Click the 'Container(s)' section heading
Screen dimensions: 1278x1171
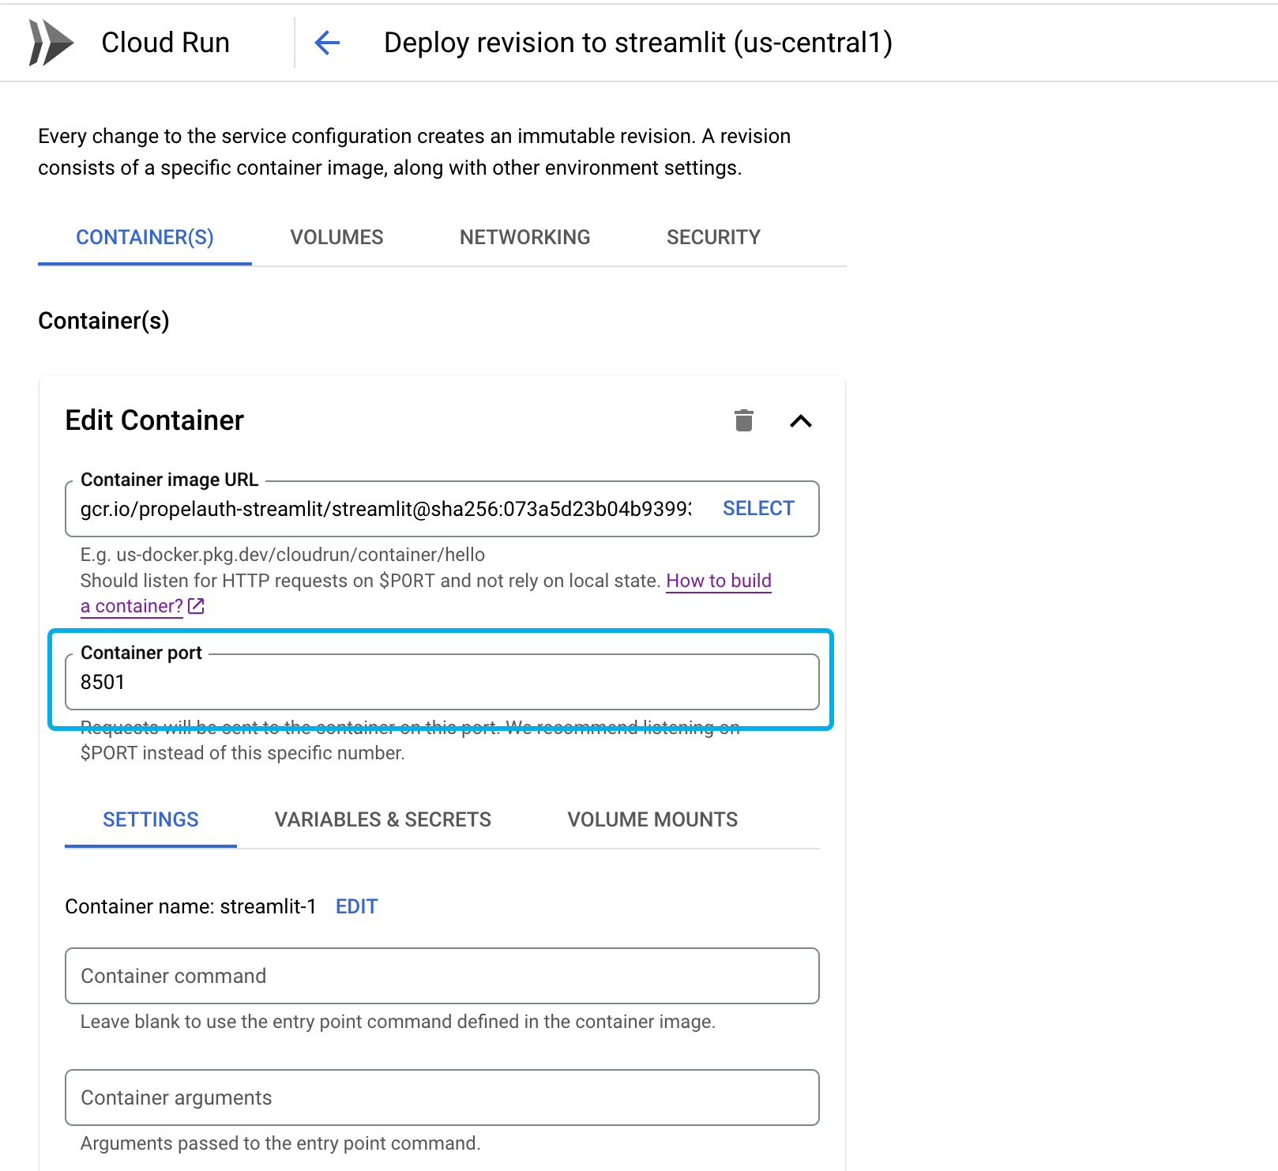tap(103, 321)
